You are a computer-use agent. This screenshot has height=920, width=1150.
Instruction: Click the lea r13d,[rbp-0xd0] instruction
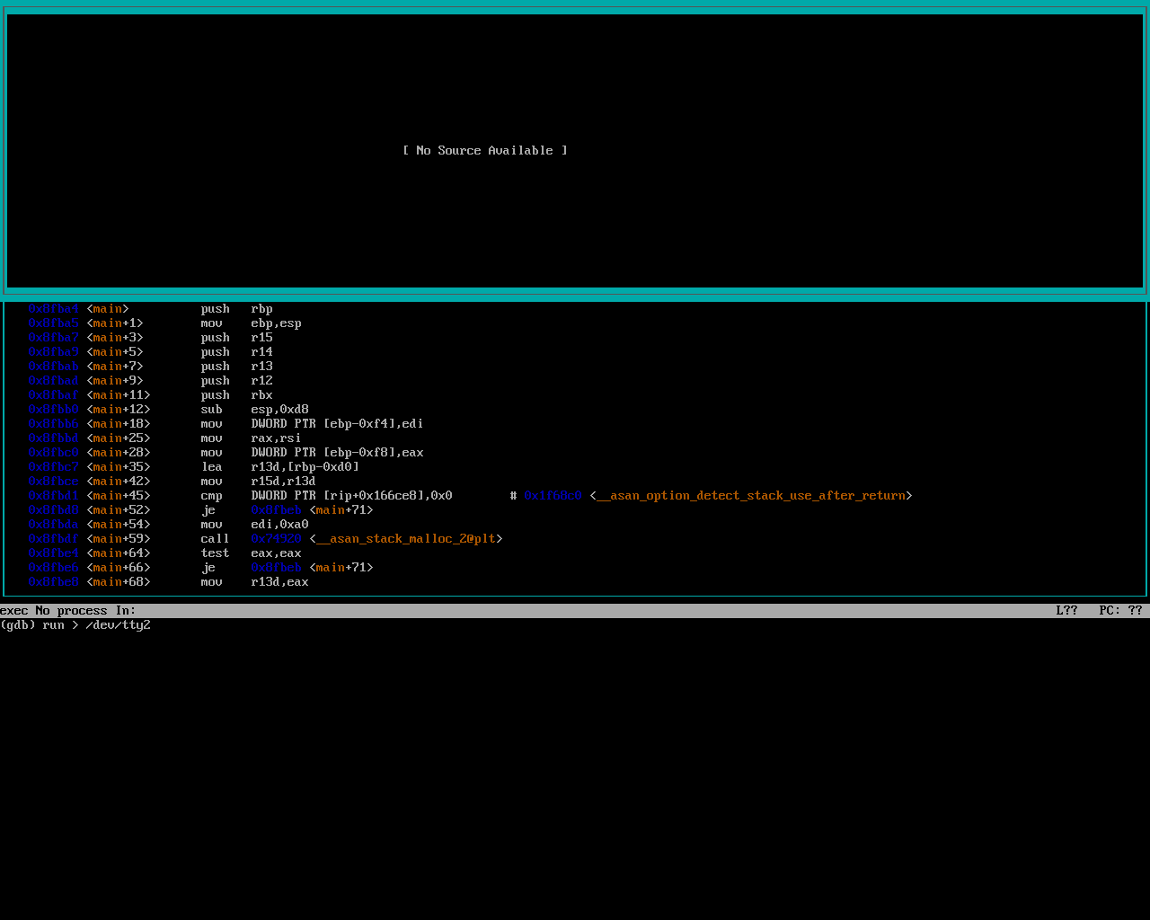[x=279, y=467]
